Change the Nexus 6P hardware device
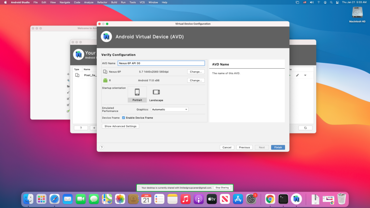This screenshot has width=370, height=208. tap(196, 72)
